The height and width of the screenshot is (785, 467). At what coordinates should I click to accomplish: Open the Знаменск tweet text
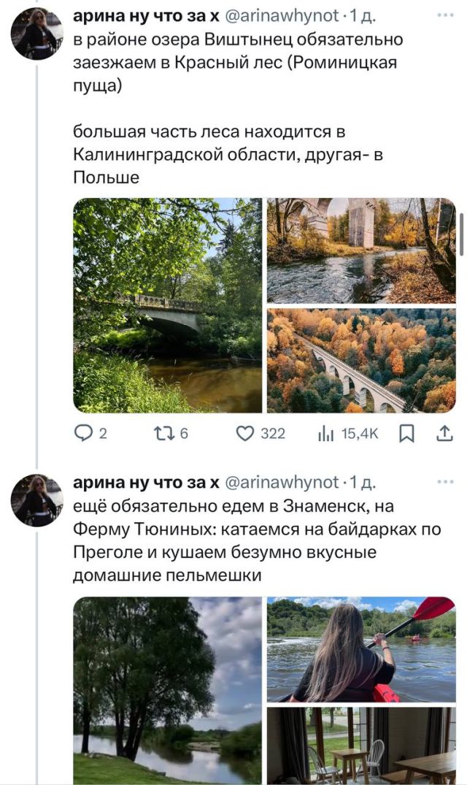pyautogui.click(x=255, y=540)
